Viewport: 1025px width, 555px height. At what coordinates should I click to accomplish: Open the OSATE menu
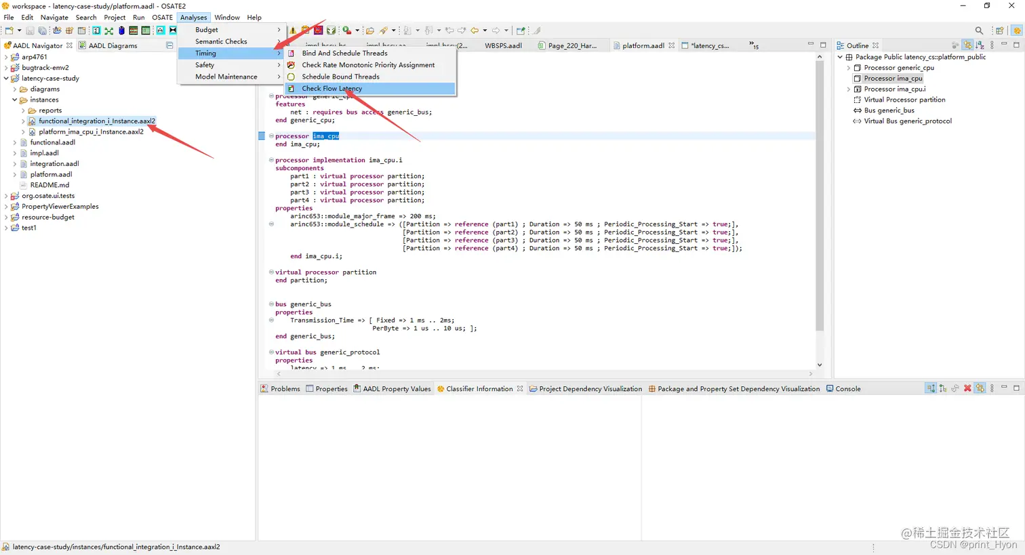click(x=162, y=18)
